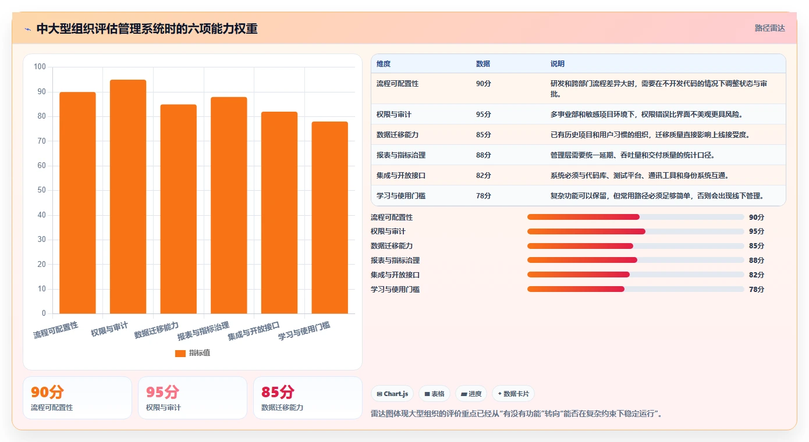
Task: Click the 数据迁移能力 table row name
Action: (x=398, y=135)
